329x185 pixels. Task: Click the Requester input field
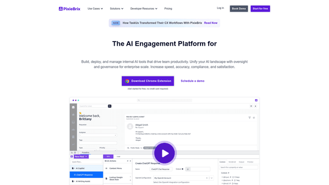(98, 127)
